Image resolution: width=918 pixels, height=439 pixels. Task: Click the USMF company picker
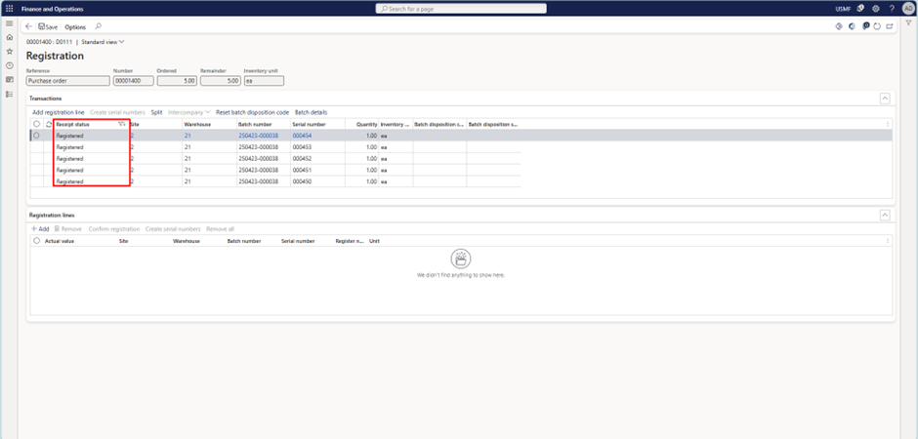843,10
